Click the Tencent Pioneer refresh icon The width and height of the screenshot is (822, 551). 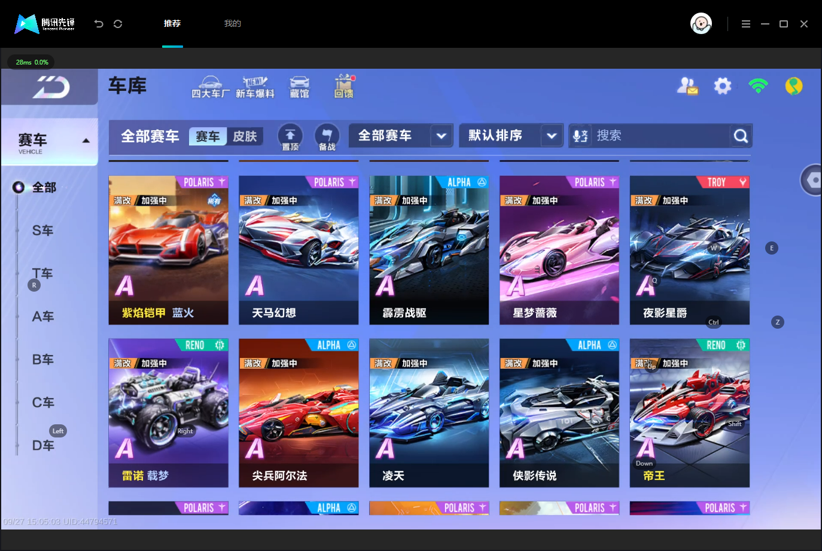[118, 24]
